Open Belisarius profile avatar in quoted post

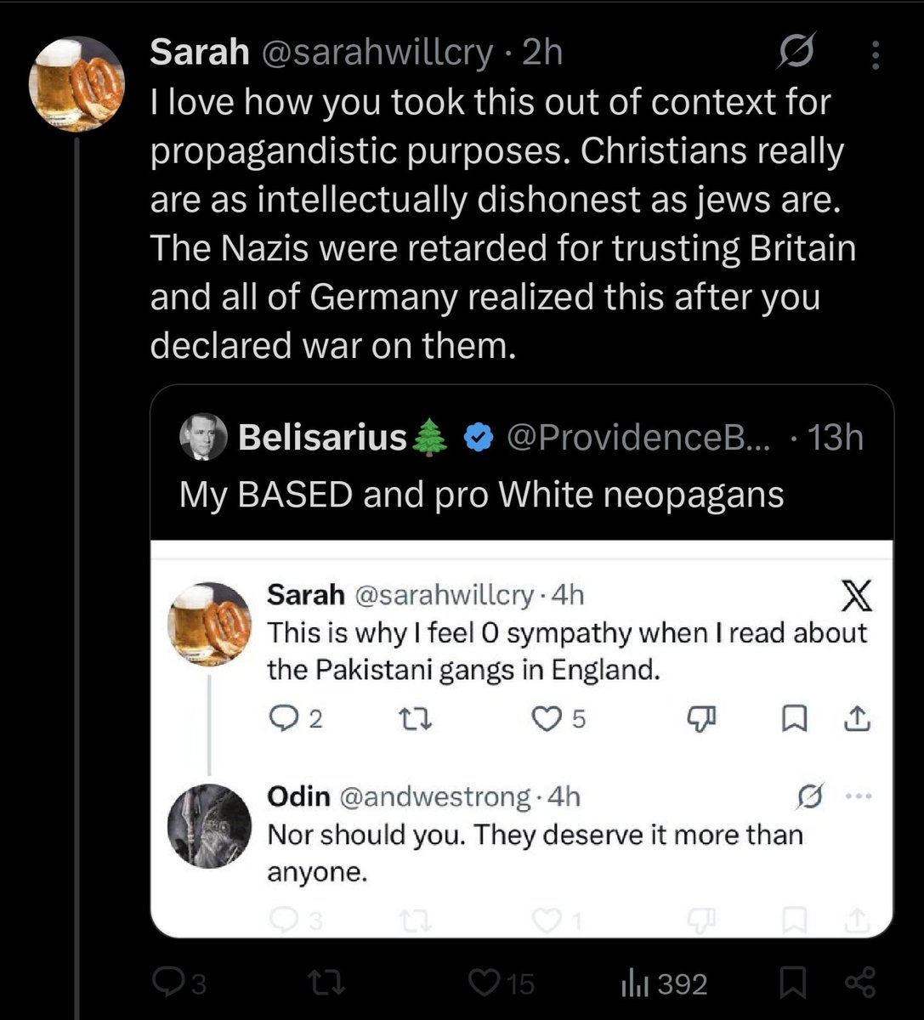[x=204, y=437]
